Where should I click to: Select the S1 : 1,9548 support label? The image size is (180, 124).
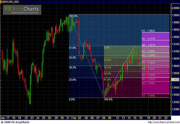(148, 75)
